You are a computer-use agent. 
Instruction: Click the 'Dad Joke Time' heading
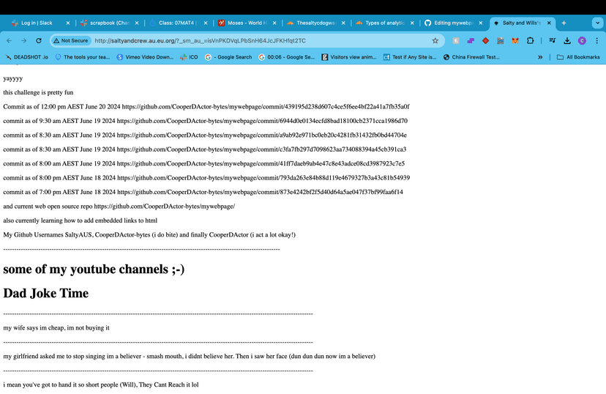(x=45, y=293)
